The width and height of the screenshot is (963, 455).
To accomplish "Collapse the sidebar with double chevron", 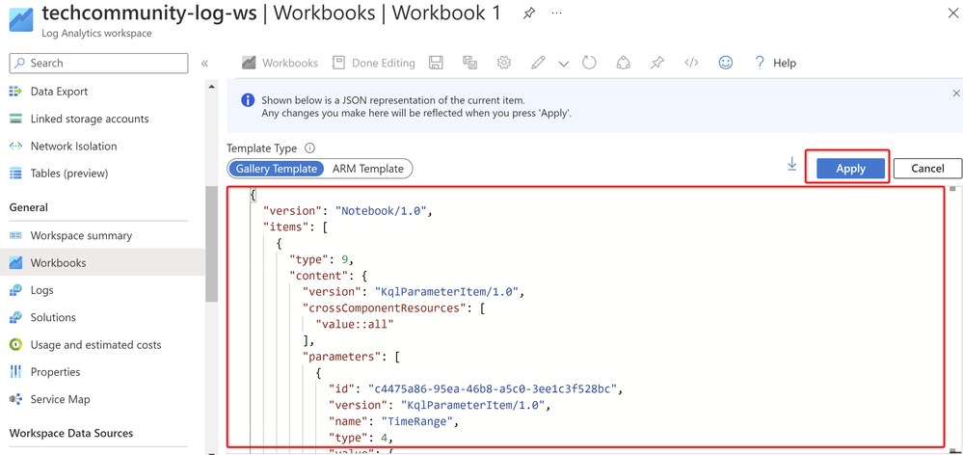I will 205,64.
